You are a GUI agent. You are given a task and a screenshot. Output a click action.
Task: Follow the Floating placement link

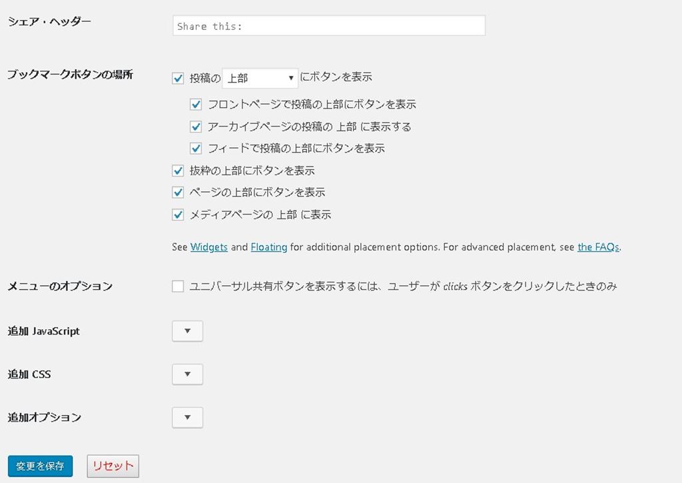click(x=269, y=247)
